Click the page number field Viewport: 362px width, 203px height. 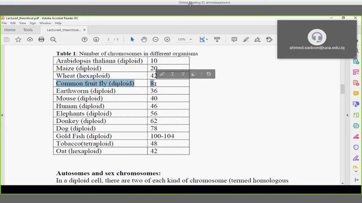[108, 39]
